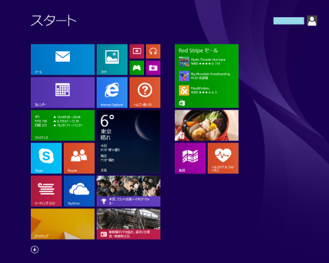The height and width of the screenshot is (263, 329).
Task: Select Big Mountain Snowboarding in Store tile
Action: pos(204,76)
